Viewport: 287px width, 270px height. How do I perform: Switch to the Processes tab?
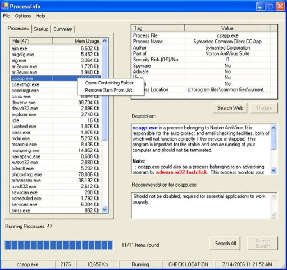[x=18, y=28]
